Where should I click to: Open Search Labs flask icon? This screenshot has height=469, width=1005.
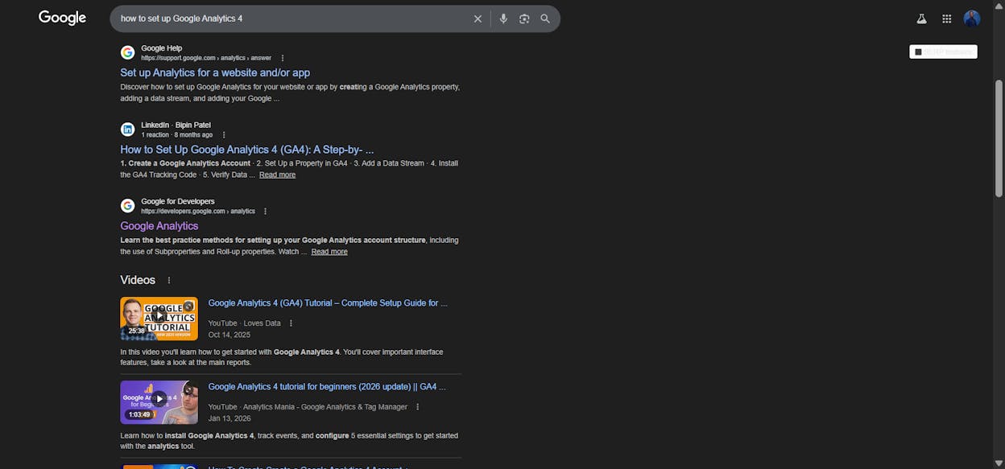(921, 19)
